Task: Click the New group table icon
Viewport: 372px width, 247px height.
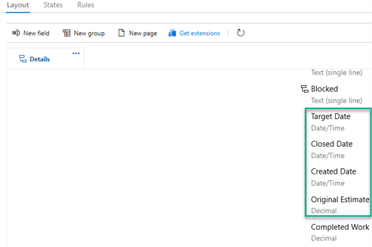Action: tap(67, 33)
